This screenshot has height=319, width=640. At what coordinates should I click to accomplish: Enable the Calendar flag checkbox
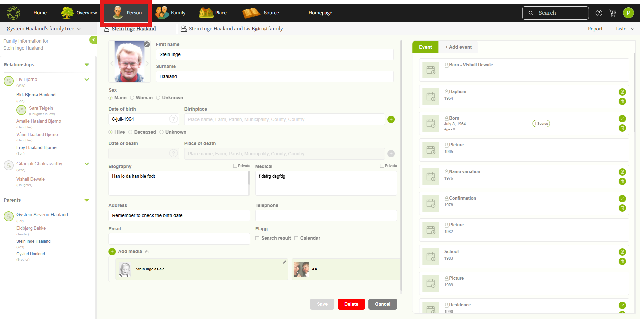point(296,238)
